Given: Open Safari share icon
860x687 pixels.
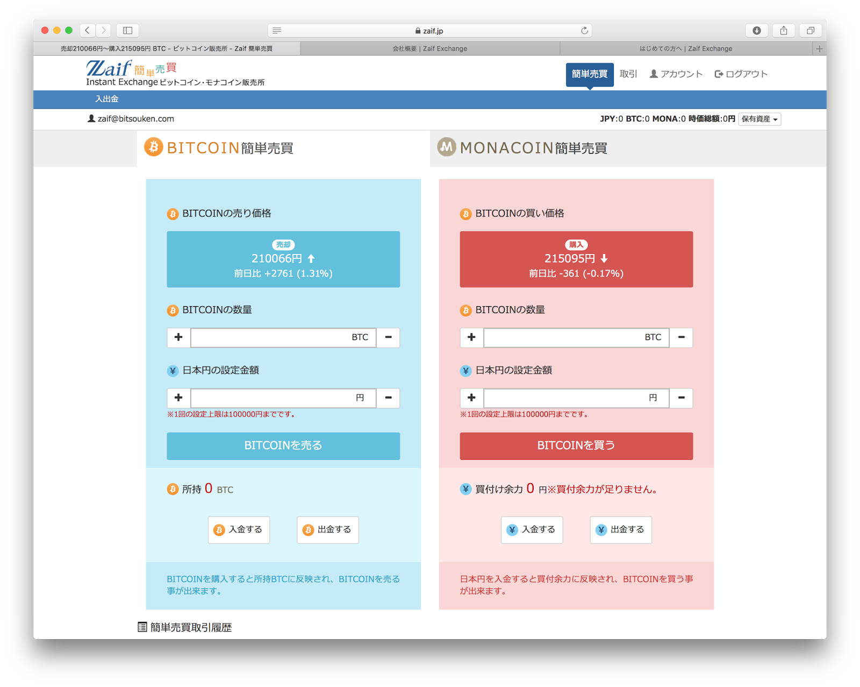Looking at the screenshot, I should (x=784, y=30).
